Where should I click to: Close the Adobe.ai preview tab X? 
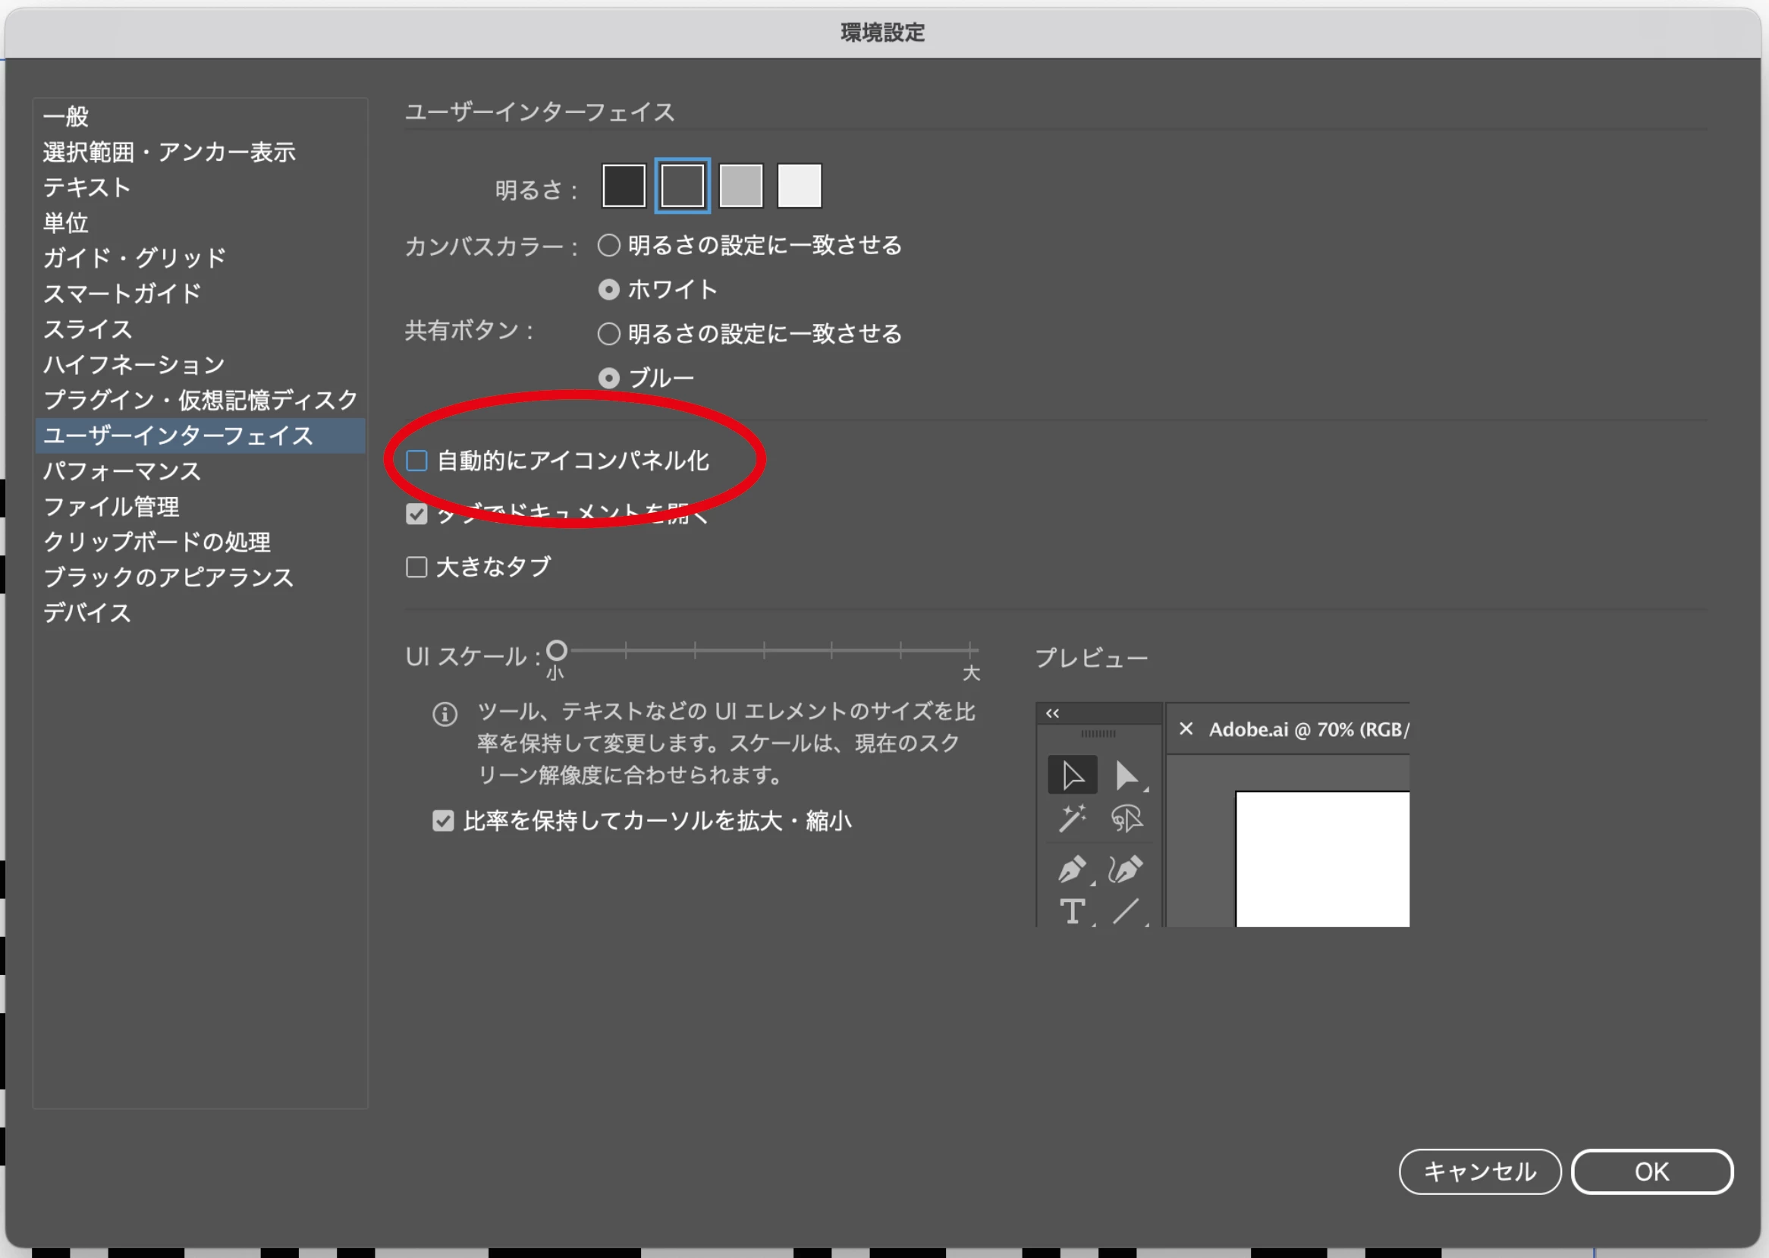(1186, 729)
